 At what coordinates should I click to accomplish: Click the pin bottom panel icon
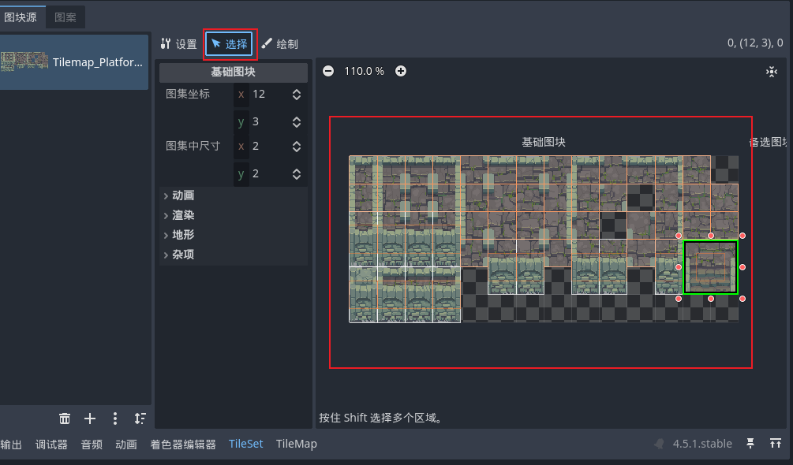[x=750, y=443]
